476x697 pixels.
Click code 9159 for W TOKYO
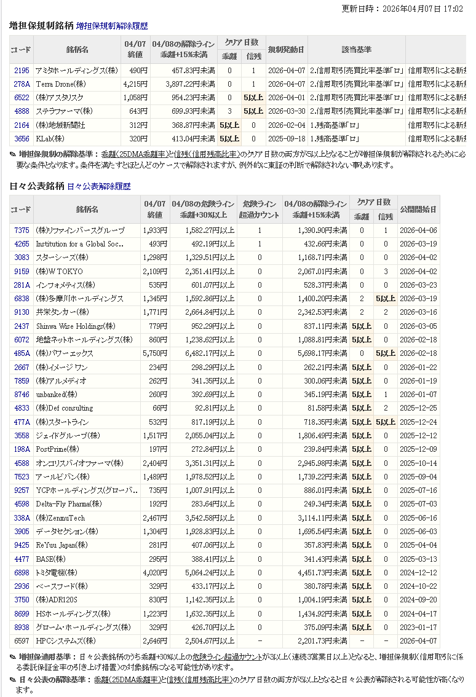[22, 272]
